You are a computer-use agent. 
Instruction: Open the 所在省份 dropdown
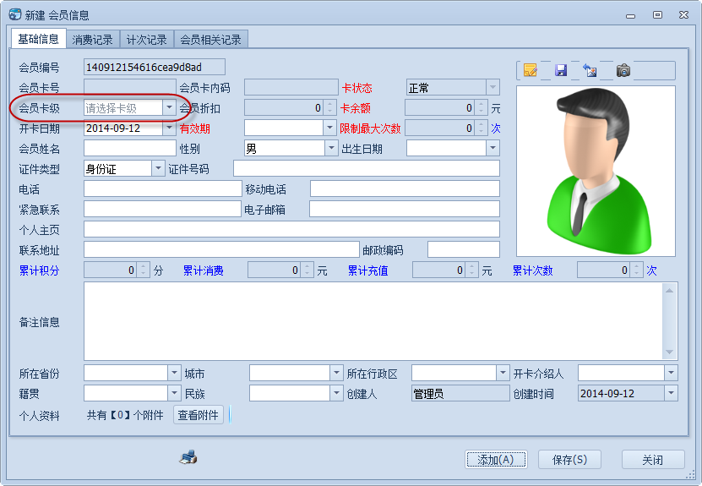174,373
